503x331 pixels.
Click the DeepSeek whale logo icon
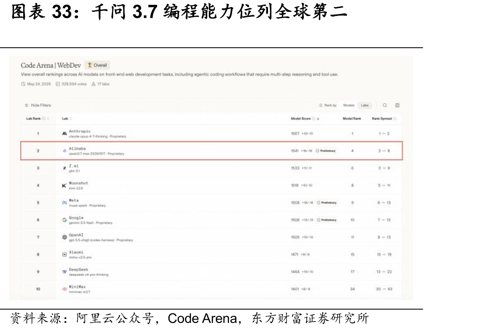tap(65, 272)
